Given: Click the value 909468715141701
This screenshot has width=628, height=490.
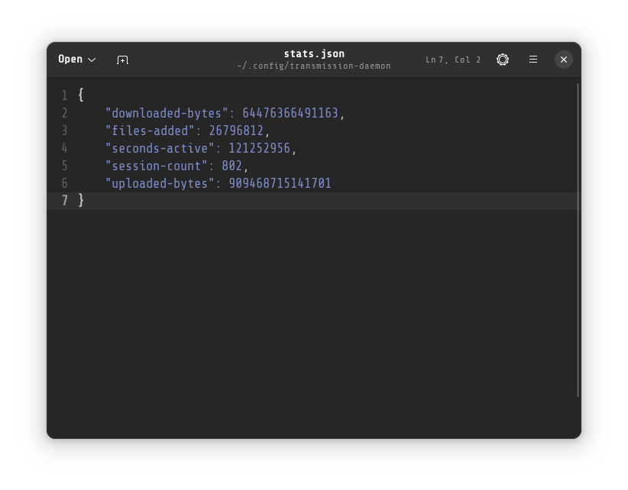Looking at the screenshot, I should pos(280,183).
